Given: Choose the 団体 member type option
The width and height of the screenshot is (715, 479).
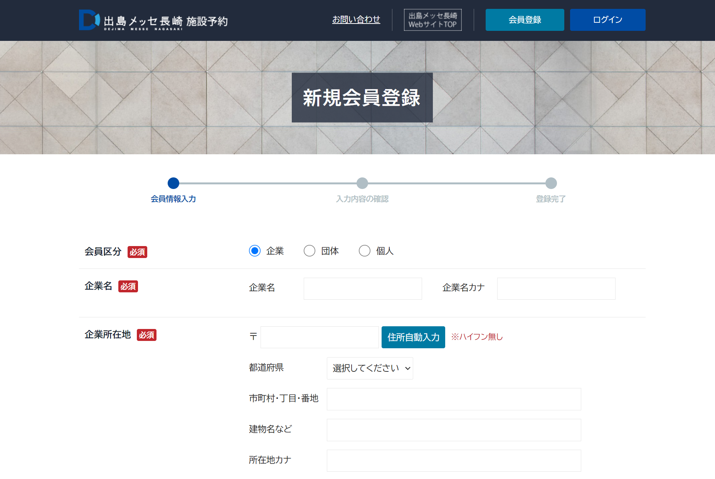Looking at the screenshot, I should tap(310, 251).
